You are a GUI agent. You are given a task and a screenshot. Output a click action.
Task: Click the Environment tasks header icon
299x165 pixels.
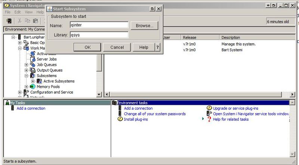[114, 103]
